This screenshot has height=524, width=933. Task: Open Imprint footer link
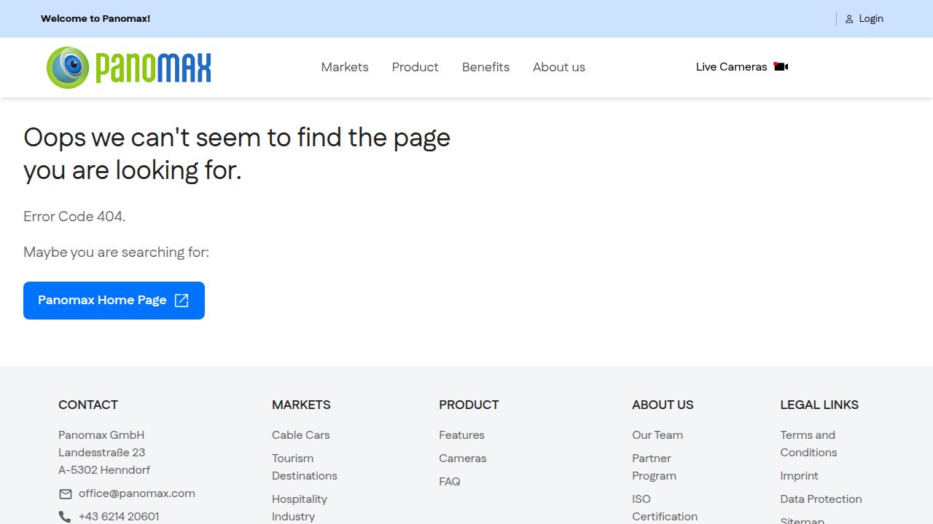click(x=800, y=476)
